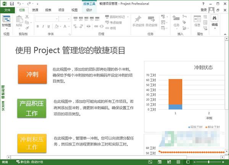Open the Edit binoculars icon
Viewport: 229px width, 165px height.
click(x=214, y=18)
